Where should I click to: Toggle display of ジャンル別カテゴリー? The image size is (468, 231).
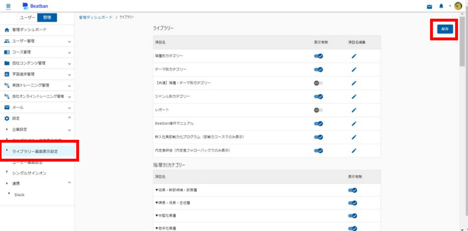tap(318, 96)
